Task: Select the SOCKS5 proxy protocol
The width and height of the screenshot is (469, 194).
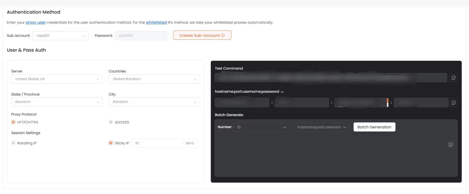Action: tap(111, 122)
